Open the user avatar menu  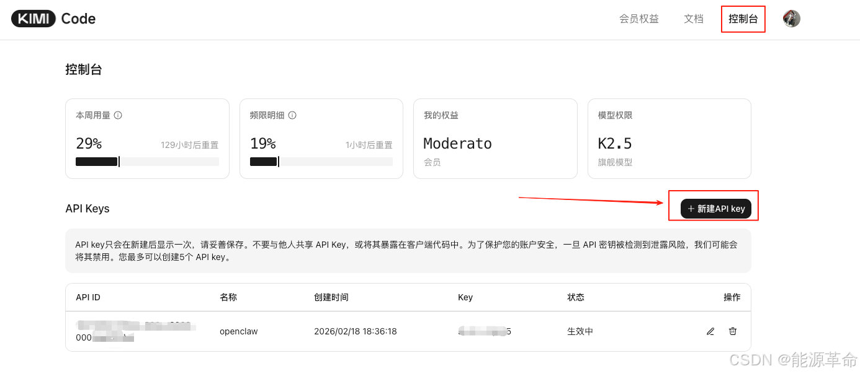click(x=791, y=19)
